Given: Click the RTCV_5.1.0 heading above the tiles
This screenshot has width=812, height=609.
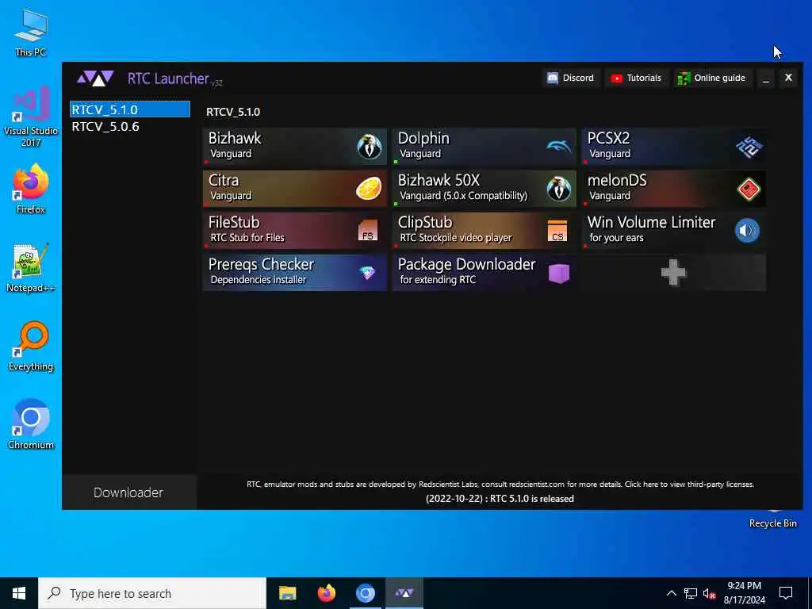Looking at the screenshot, I should pos(233,112).
